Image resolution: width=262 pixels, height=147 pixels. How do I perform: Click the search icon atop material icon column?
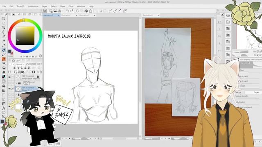228,16
